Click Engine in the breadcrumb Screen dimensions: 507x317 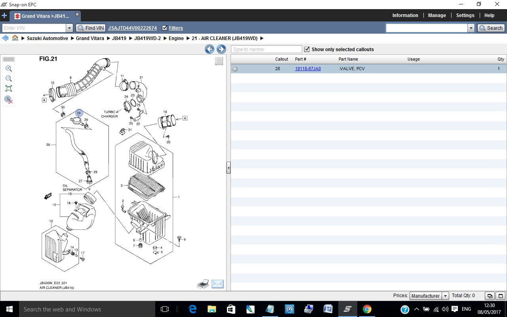click(x=176, y=38)
